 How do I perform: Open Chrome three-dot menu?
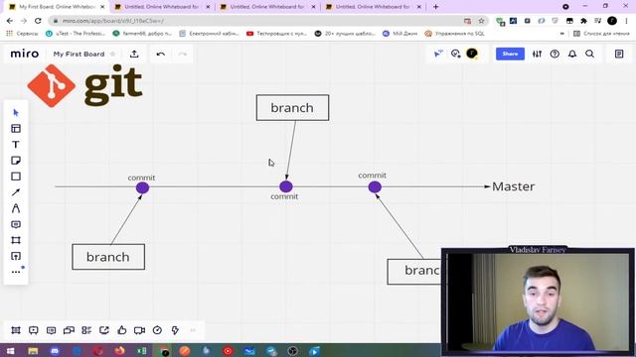[x=626, y=21]
